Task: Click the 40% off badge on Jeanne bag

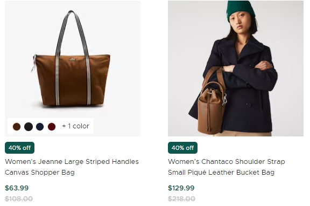Action: (19, 148)
